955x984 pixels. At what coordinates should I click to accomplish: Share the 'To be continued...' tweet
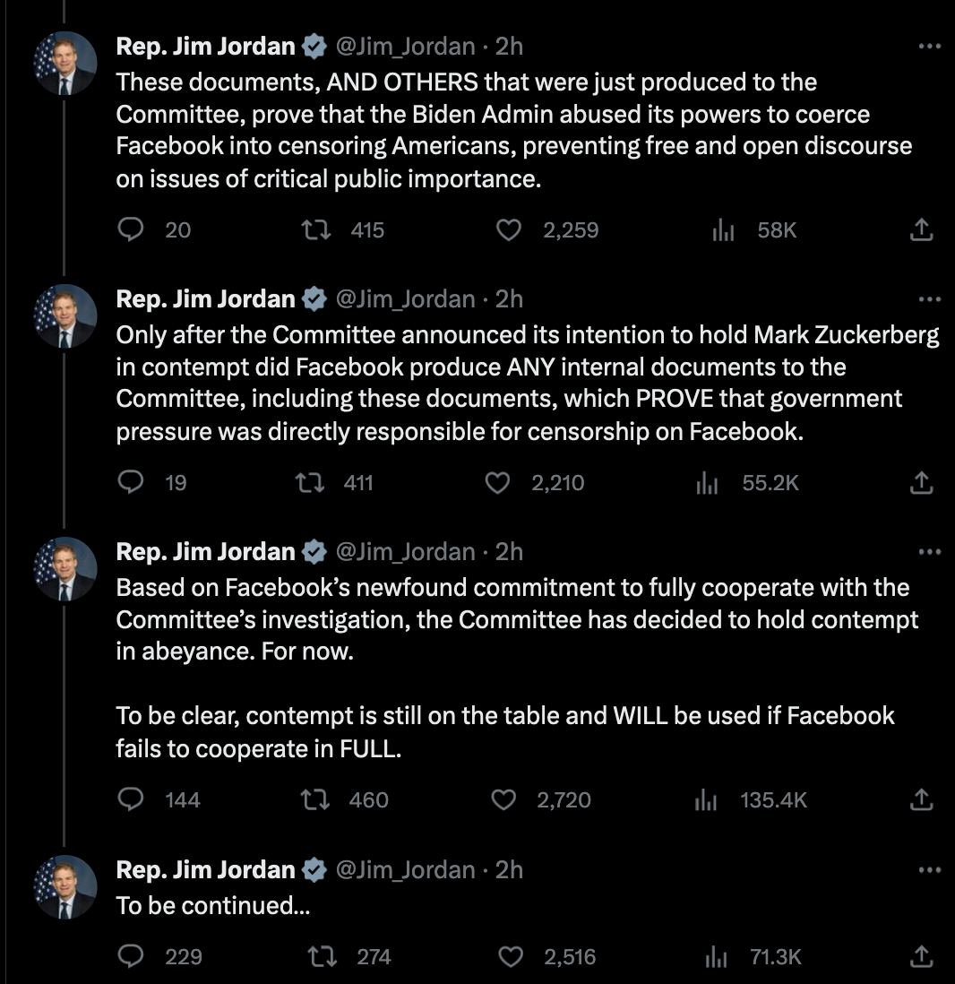coord(921,956)
